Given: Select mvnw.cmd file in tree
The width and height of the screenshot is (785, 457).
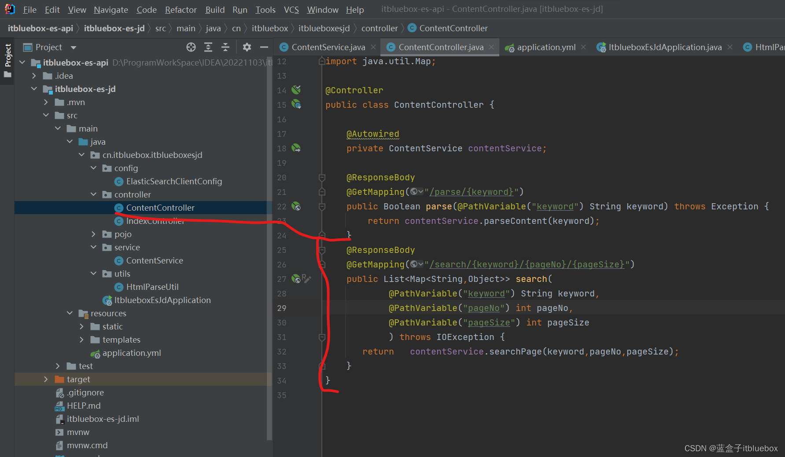Looking at the screenshot, I should click(x=87, y=445).
